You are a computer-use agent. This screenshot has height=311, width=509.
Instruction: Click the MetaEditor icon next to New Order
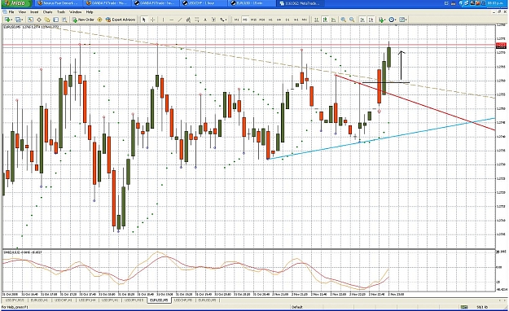pyautogui.click(x=99, y=20)
